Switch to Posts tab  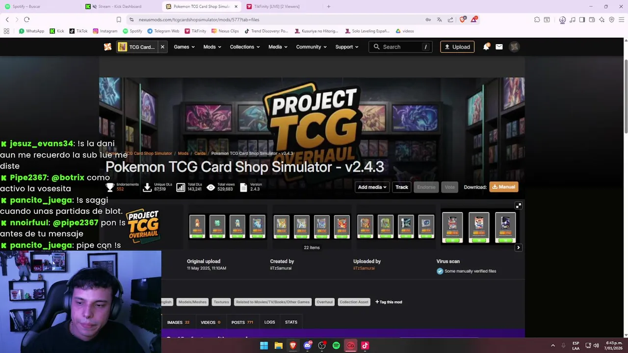[242, 322]
